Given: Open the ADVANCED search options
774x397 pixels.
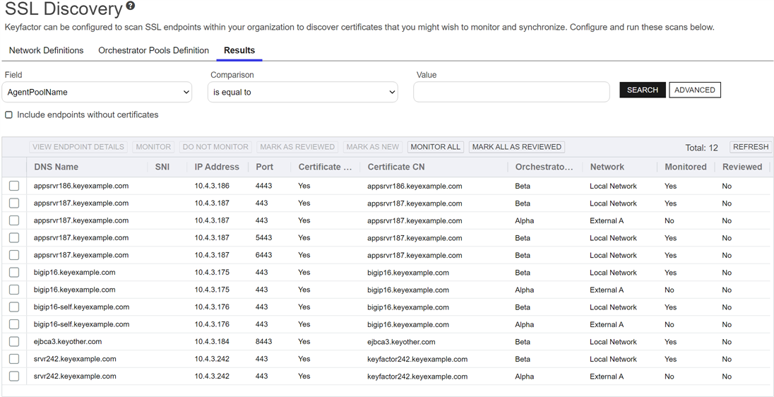Looking at the screenshot, I should pyautogui.click(x=694, y=90).
